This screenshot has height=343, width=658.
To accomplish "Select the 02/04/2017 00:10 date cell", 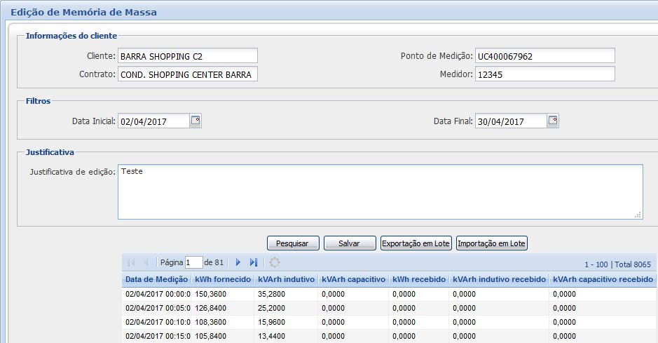I will pos(157,322).
